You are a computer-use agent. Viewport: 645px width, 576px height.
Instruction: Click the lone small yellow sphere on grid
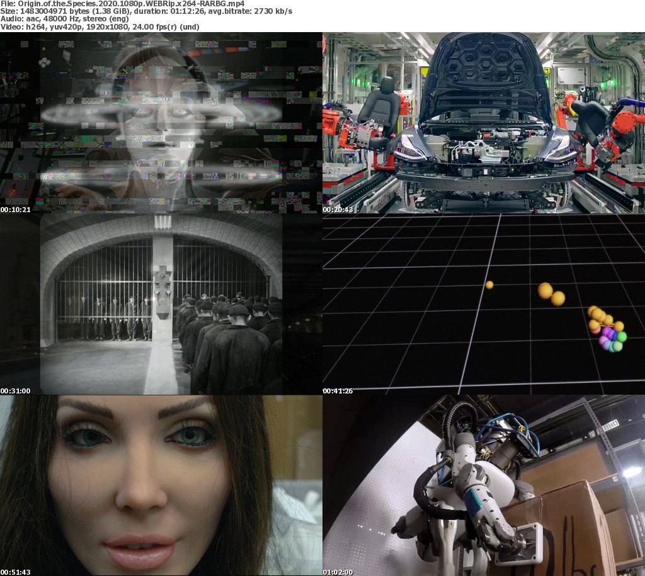click(x=489, y=285)
